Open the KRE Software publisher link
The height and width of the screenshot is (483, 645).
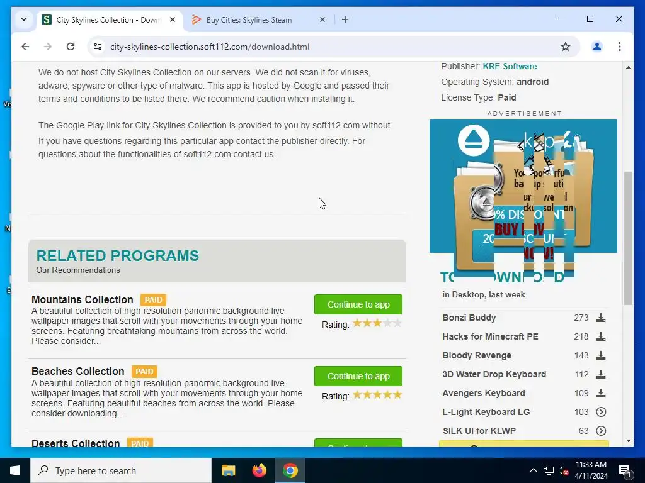tap(510, 66)
